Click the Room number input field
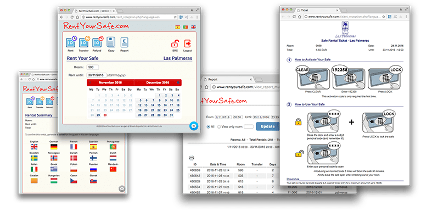421x210 pixels. tap(93, 67)
